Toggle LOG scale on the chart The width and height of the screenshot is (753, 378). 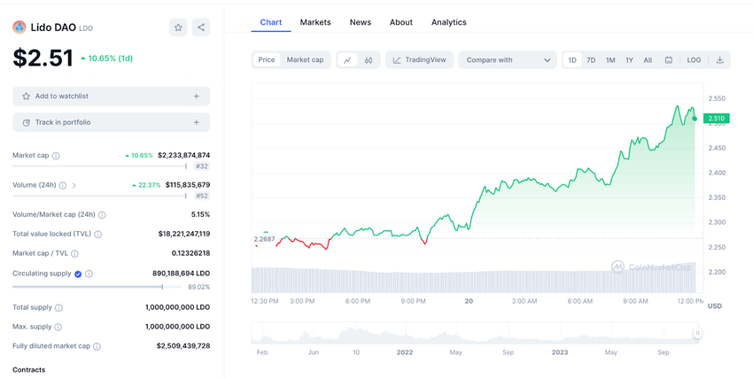pyautogui.click(x=694, y=60)
